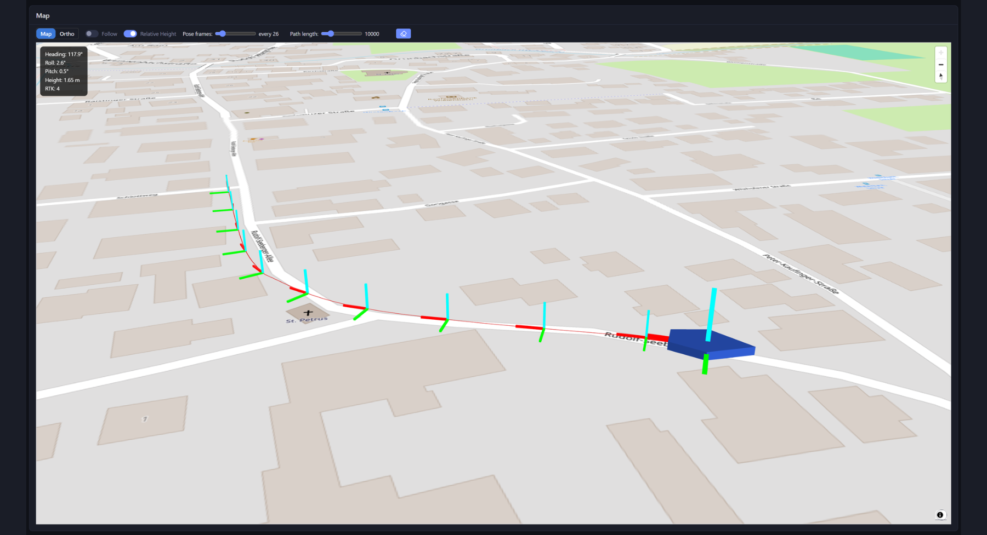Click the 'every 26' pose frames value
This screenshot has width=987, height=535.
pos(269,34)
